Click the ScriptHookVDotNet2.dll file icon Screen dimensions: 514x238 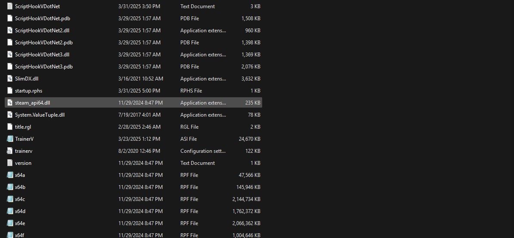[10, 31]
